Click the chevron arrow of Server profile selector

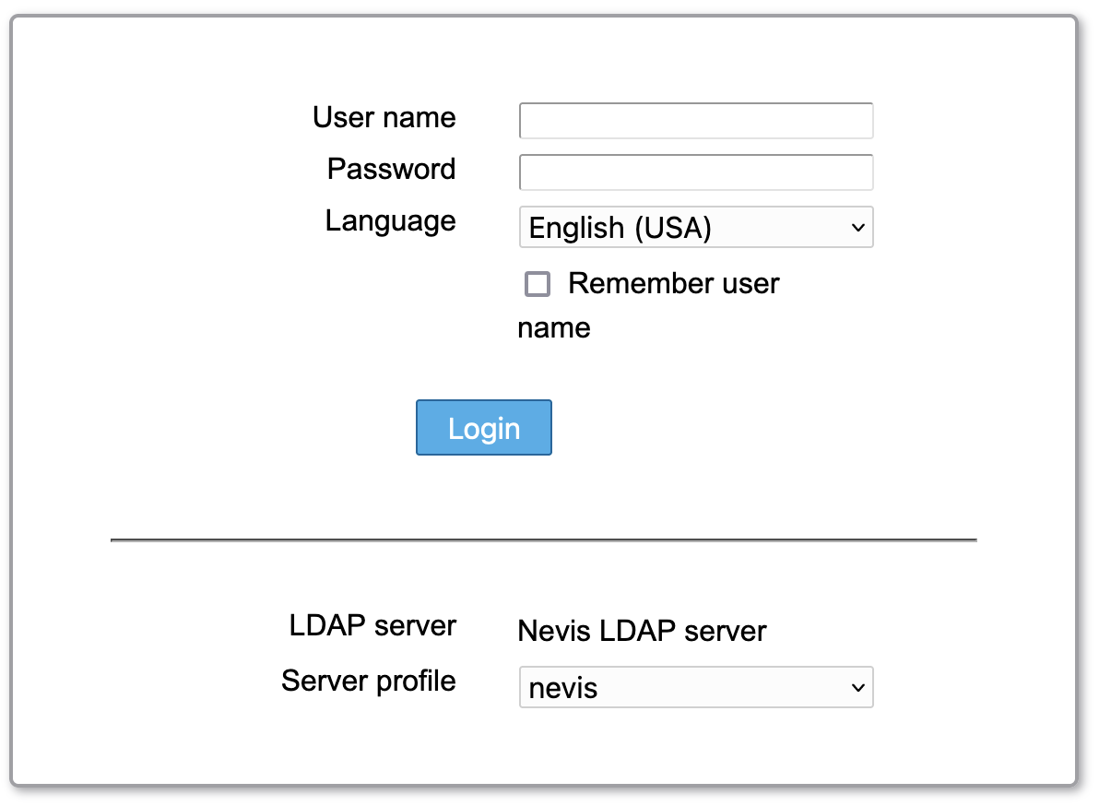(x=857, y=688)
